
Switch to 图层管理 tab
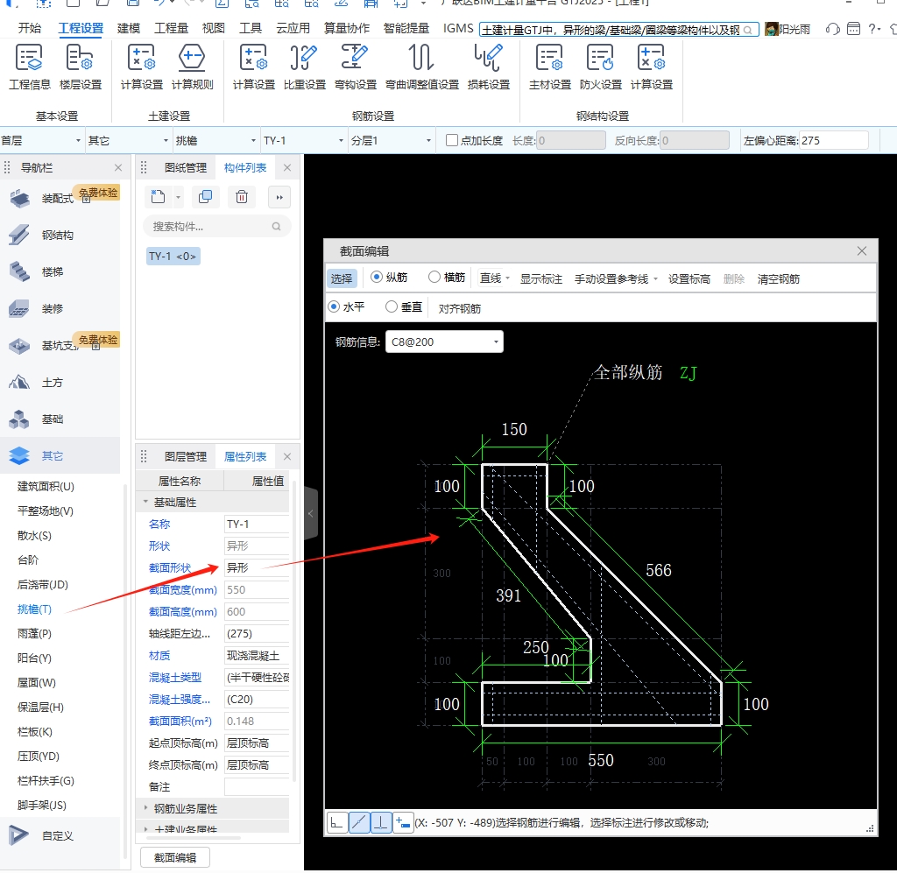coord(186,457)
